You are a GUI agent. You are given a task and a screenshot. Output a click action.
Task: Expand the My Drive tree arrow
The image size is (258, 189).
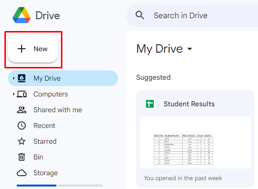[x=14, y=78]
